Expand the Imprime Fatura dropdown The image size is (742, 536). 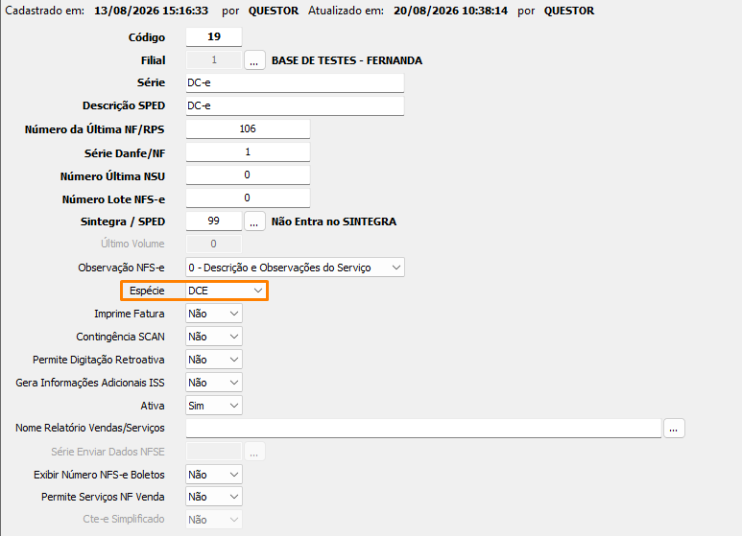[x=214, y=314]
